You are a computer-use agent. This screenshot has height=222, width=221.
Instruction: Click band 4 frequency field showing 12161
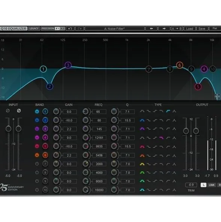[x=99, y=137]
